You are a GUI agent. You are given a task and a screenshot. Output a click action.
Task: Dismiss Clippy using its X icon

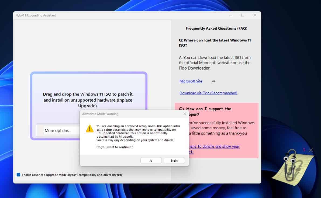coord(311,150)
